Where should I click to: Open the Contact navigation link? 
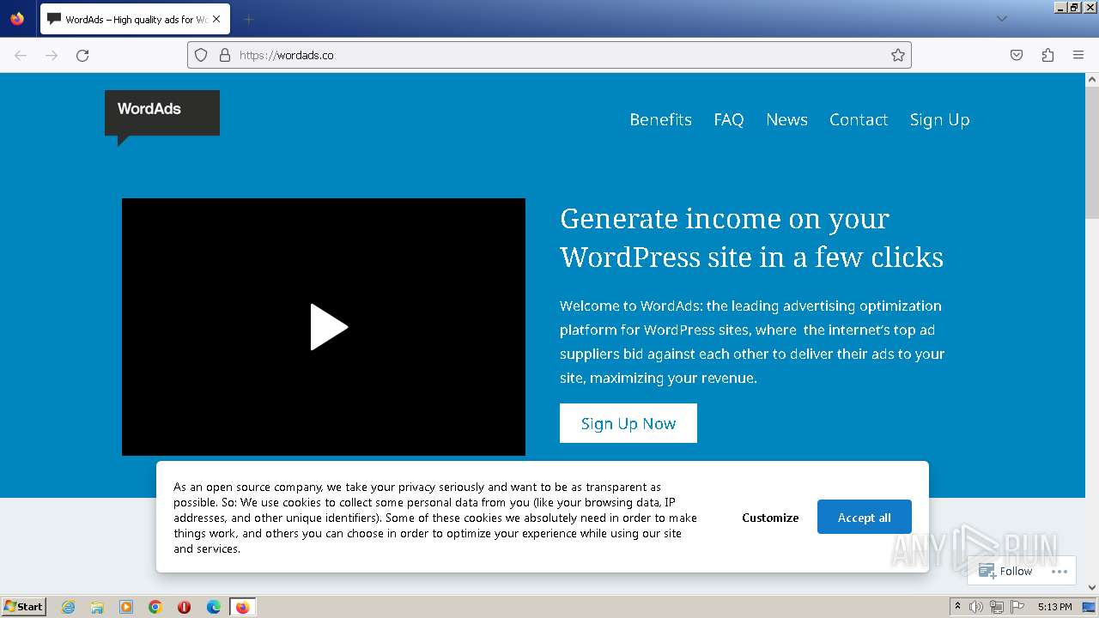click(x=859, y=119)
